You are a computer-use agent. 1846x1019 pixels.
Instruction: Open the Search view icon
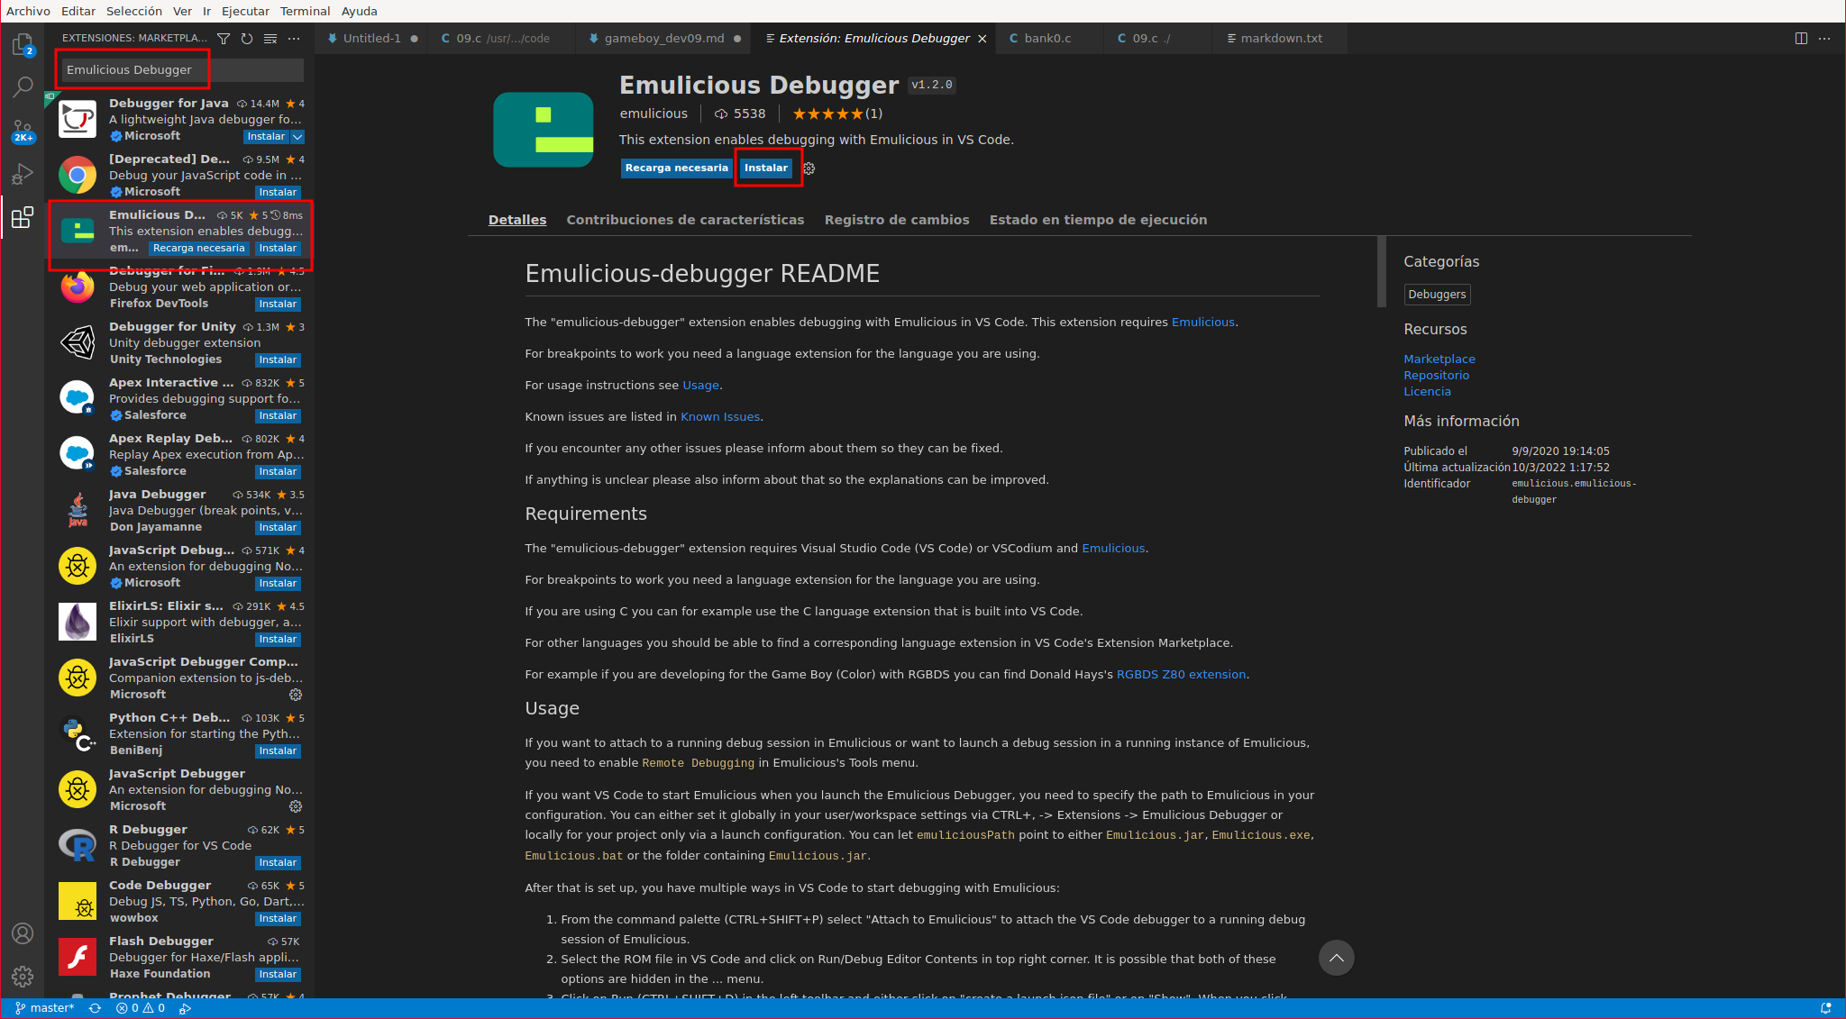23,87
